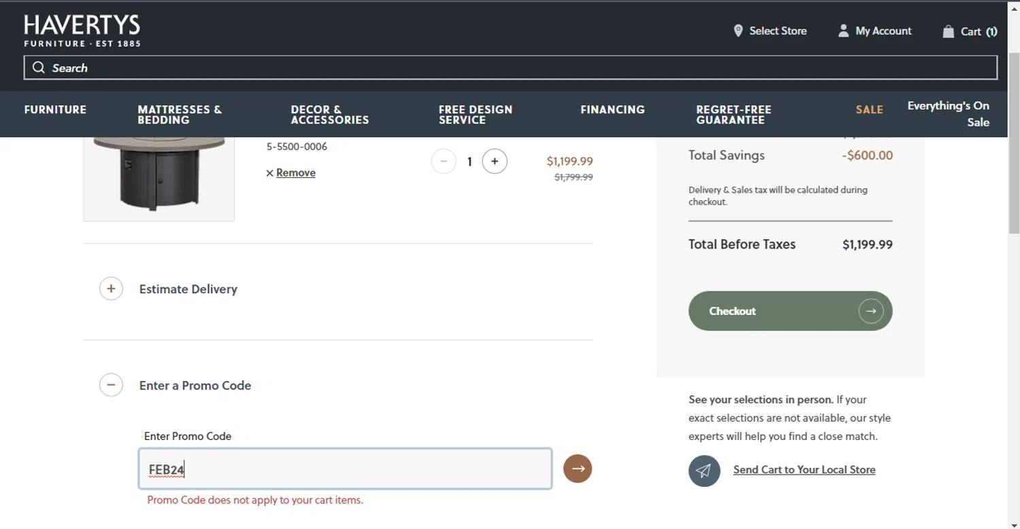Click the promo code input field

(x=345, y=469)
